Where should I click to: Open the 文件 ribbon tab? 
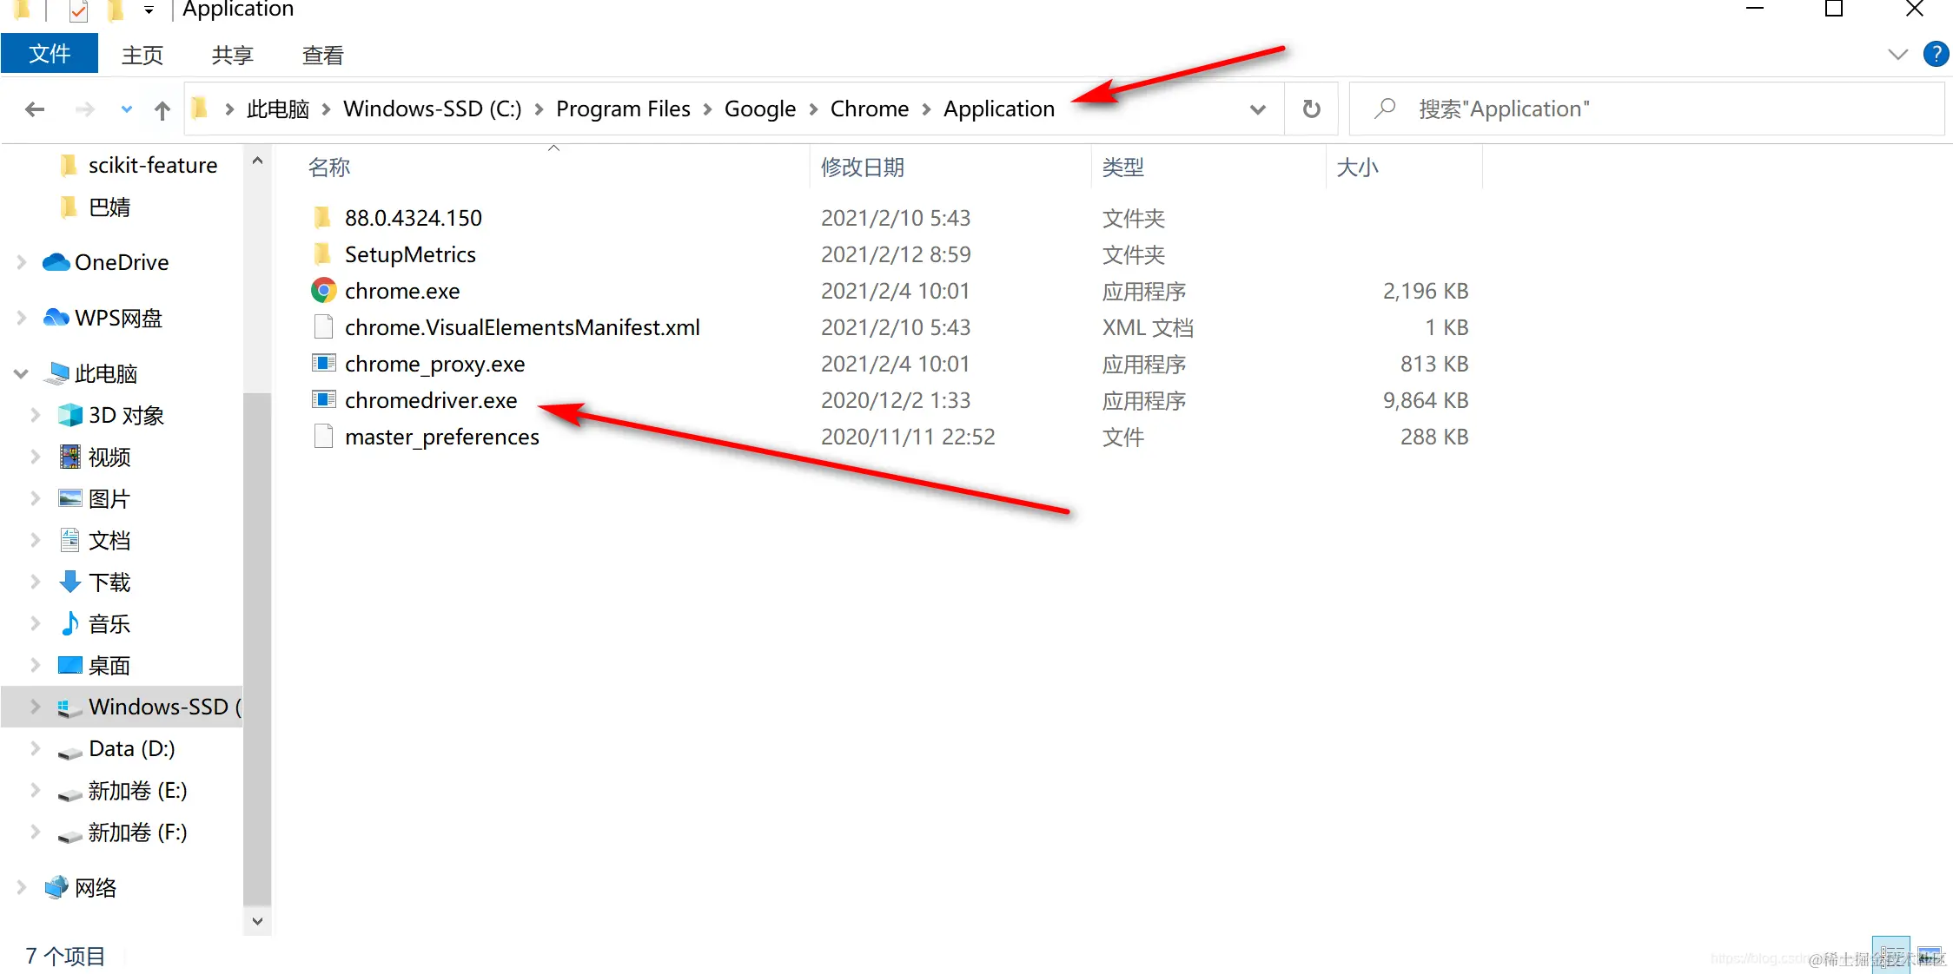pos(50,54)
